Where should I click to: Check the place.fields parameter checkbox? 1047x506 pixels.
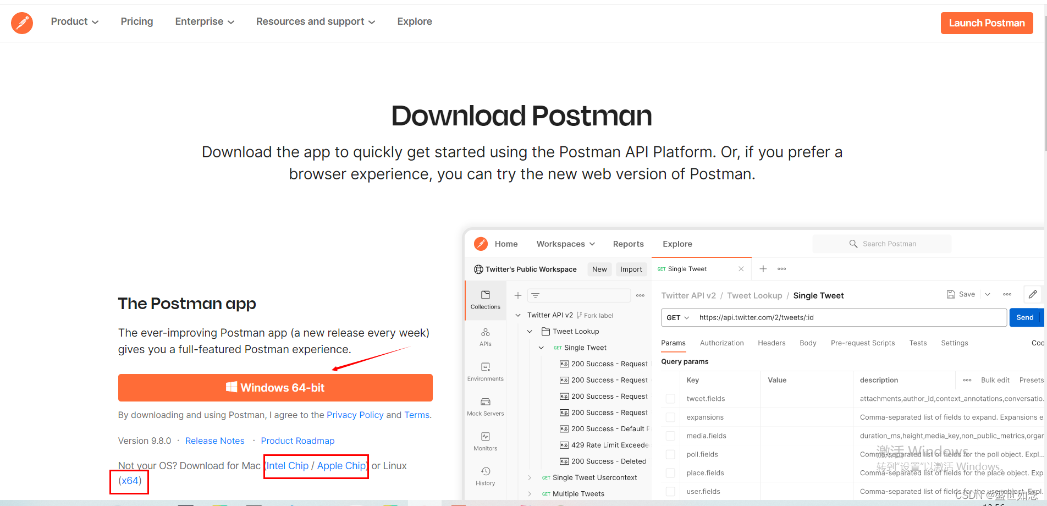pos(670,473)
